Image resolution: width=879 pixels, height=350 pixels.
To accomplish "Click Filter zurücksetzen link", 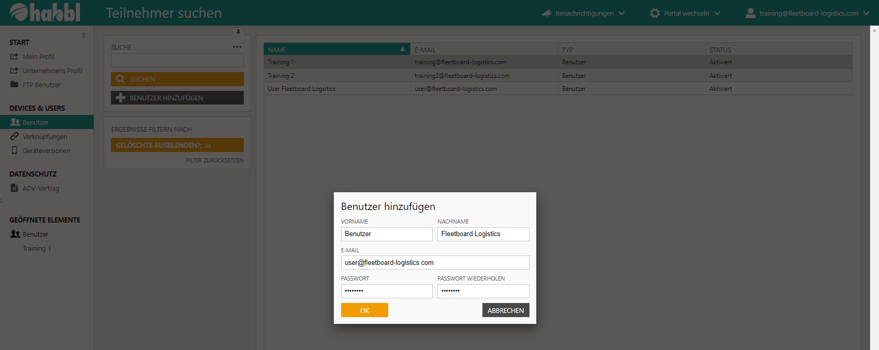I will pyautogui.click(x=215, y=160).
